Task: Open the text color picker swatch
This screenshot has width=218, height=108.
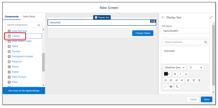Action: pyautogui.click(x=167, y=74)
